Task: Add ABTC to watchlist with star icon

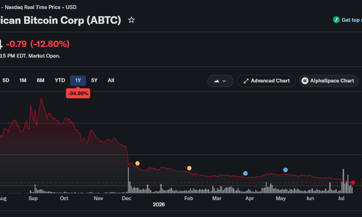Action: pos(131,20)
